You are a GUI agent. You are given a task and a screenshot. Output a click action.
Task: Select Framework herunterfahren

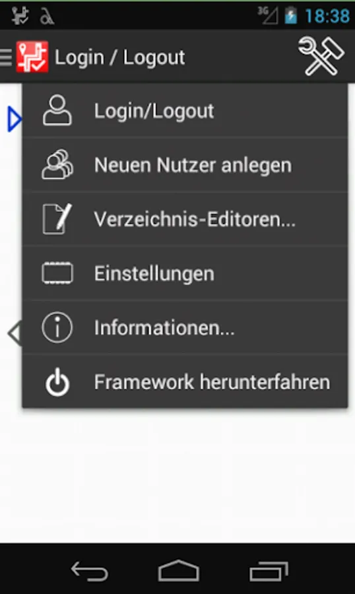click(x=185, y=381)
